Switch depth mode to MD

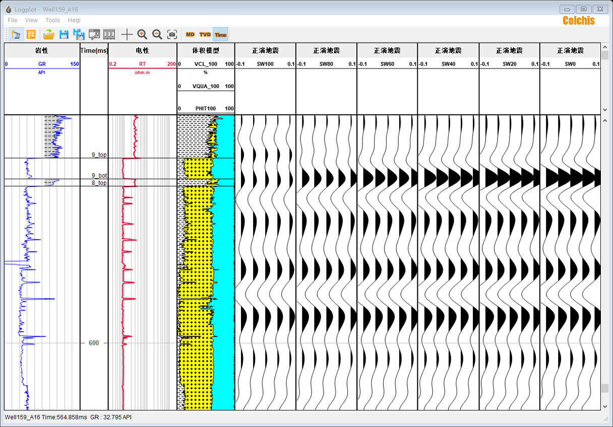pyautogui.click(x=190, y=34)
